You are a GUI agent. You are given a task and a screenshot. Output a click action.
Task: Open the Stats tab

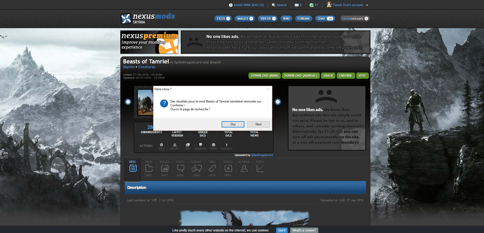(x=260, y=168)
